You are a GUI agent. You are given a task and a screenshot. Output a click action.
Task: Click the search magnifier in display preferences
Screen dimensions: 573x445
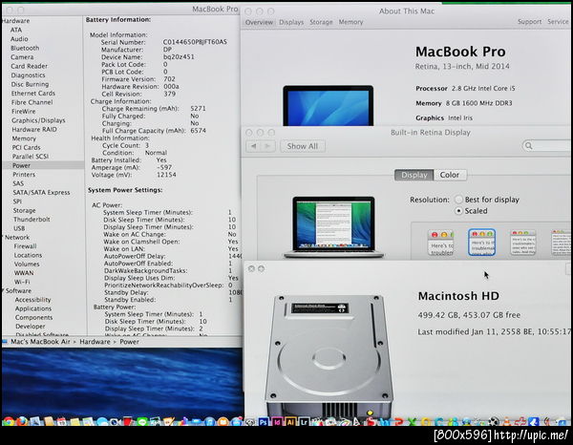528,146
